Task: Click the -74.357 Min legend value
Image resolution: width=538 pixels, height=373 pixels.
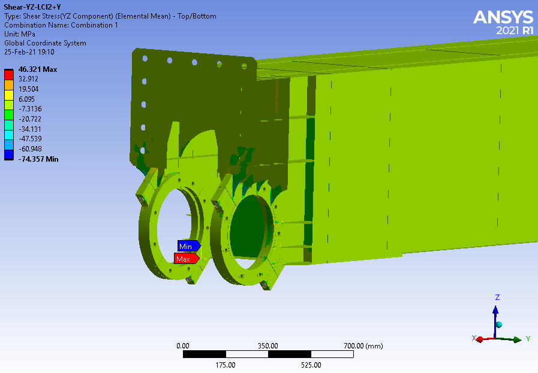Action: pyautogui.click(x=38, y=159)
